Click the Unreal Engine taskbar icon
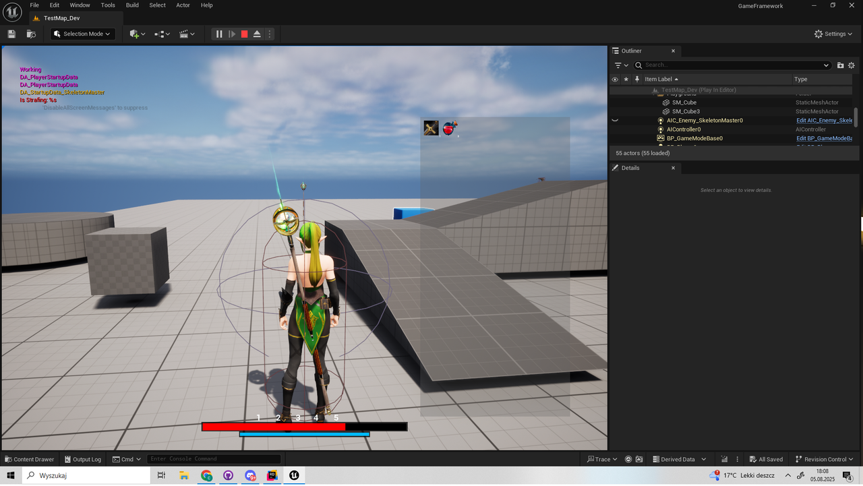Image resolution: width=863 pixels, height=486 pixels. point(294,476)
